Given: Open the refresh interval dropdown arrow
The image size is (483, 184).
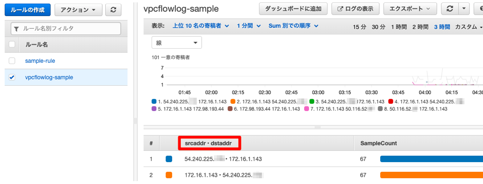Looking at the screenshot, I should [x=464, y=9].
